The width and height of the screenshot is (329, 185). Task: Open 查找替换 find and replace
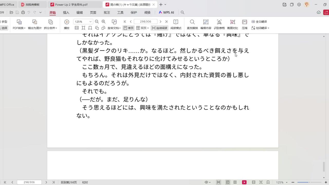[192, 25]
